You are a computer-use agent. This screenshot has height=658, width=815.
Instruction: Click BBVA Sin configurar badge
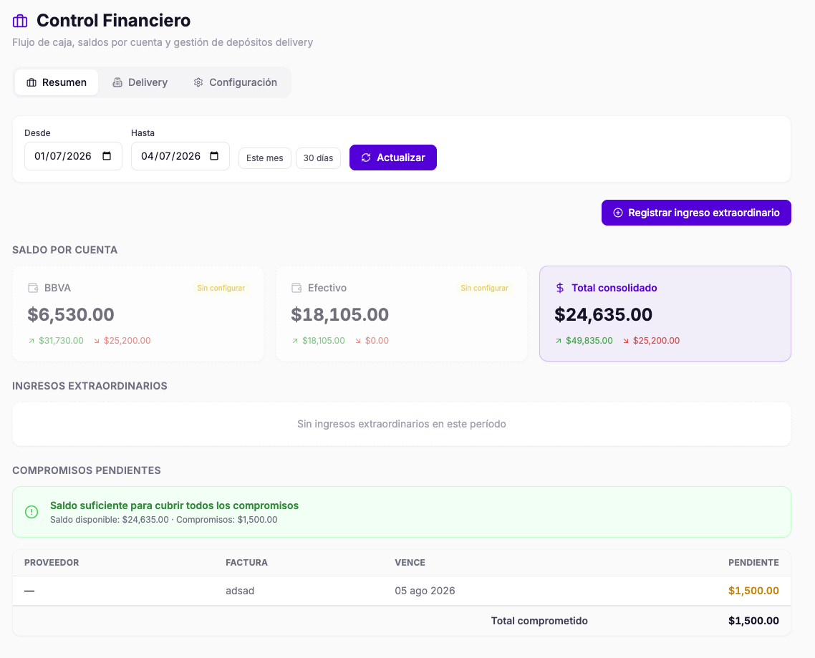(221, 288)
